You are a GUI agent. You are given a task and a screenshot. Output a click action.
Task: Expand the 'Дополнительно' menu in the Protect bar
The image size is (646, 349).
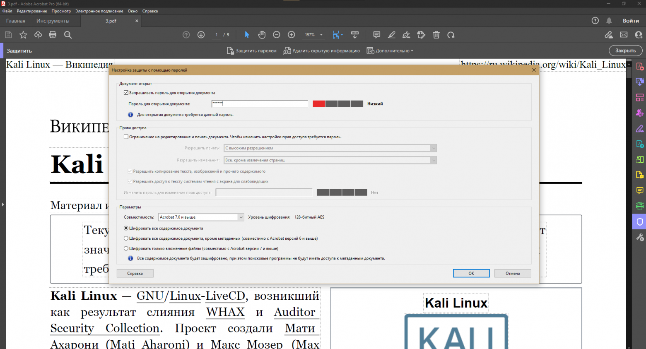(x=390, y=51)
